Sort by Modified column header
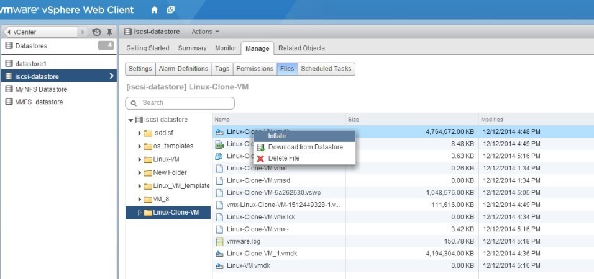The height and width of the screenshot is (279, 594). [x=536, y=120]
